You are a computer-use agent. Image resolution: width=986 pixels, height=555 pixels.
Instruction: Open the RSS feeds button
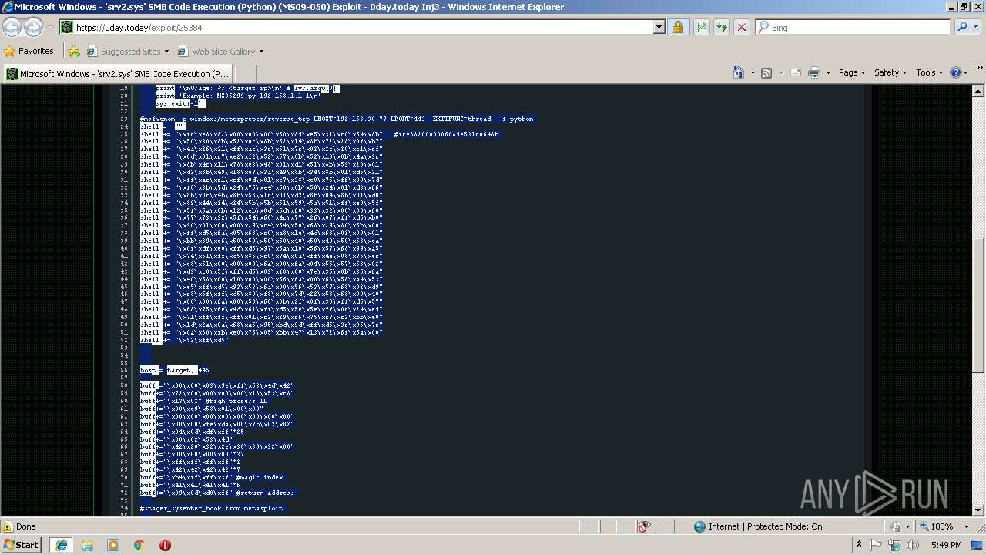click(x=766, y=72)
